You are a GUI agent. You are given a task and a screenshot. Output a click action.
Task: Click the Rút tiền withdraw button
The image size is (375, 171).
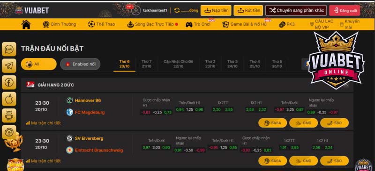click(248, 10)
